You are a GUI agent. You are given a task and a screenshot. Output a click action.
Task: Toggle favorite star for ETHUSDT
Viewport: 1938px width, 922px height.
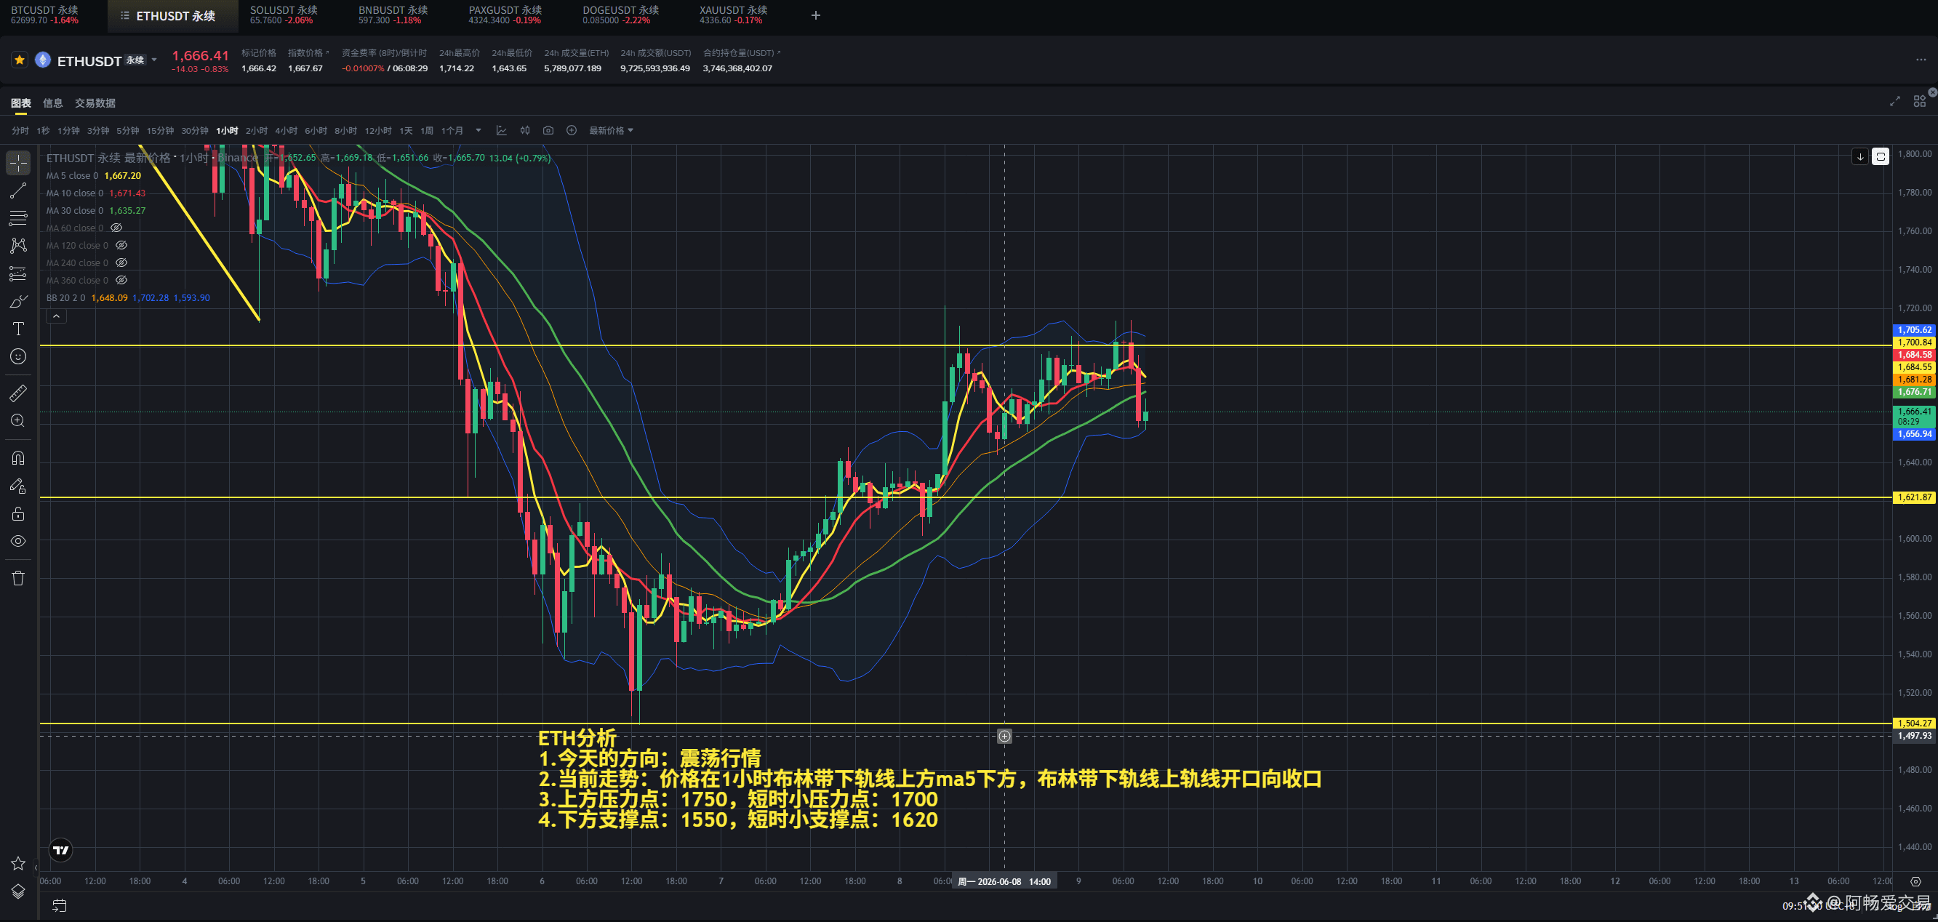[20, 60]
